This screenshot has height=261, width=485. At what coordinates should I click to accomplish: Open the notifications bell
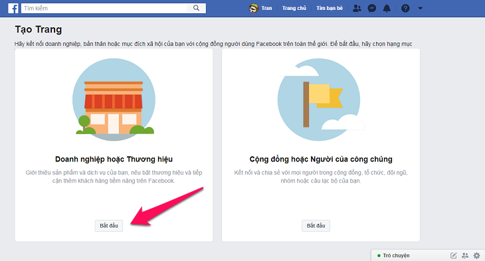point(387,9)
